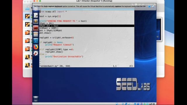Click the 'Destination Unreachable' print line
Image resolution: width=187 pixels, height=105 pixels.
64,57
